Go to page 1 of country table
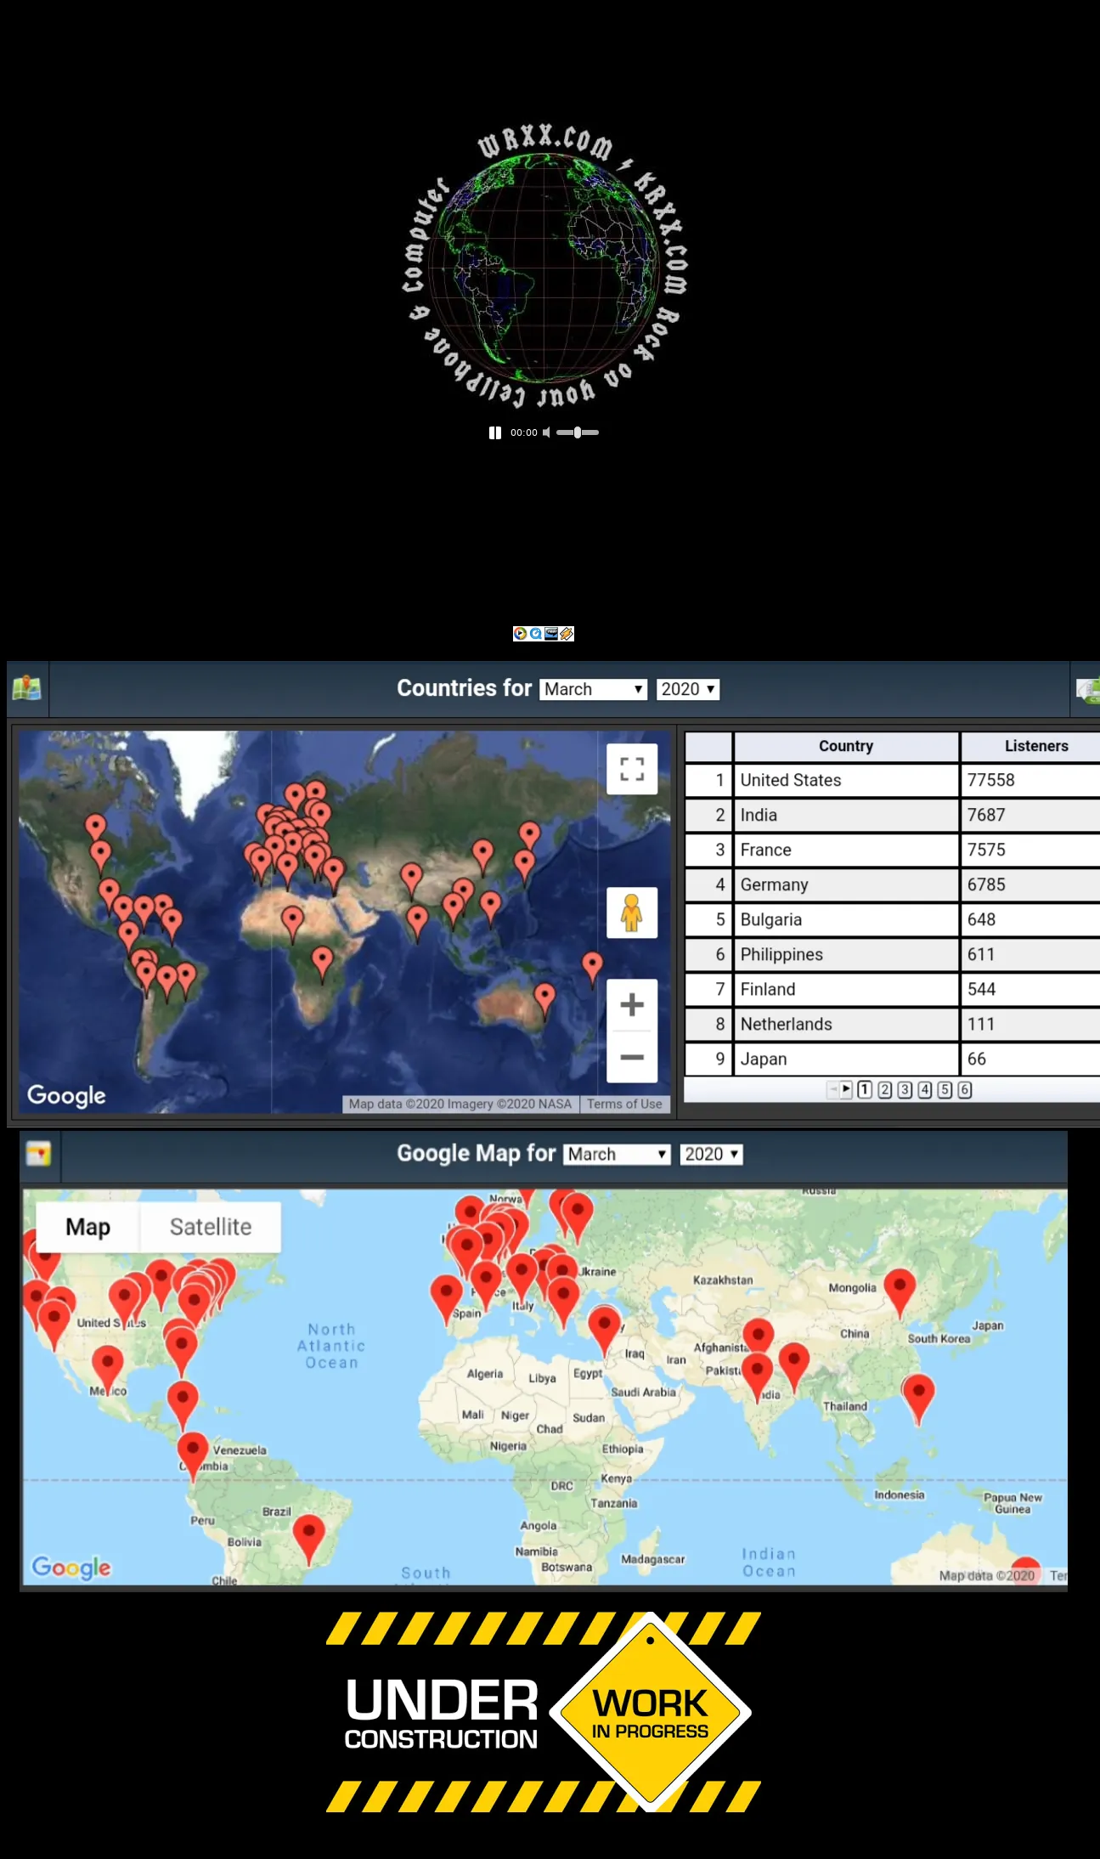This screenshot has width=1100, height=1859. 865,1089
